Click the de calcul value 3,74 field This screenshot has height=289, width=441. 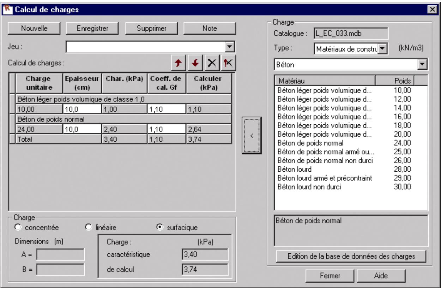pyautogui.click(x=205, y=270)
